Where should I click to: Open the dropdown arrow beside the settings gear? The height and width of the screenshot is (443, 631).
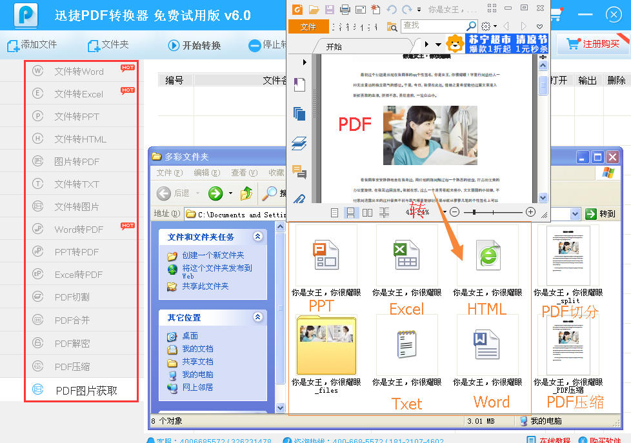495,26
